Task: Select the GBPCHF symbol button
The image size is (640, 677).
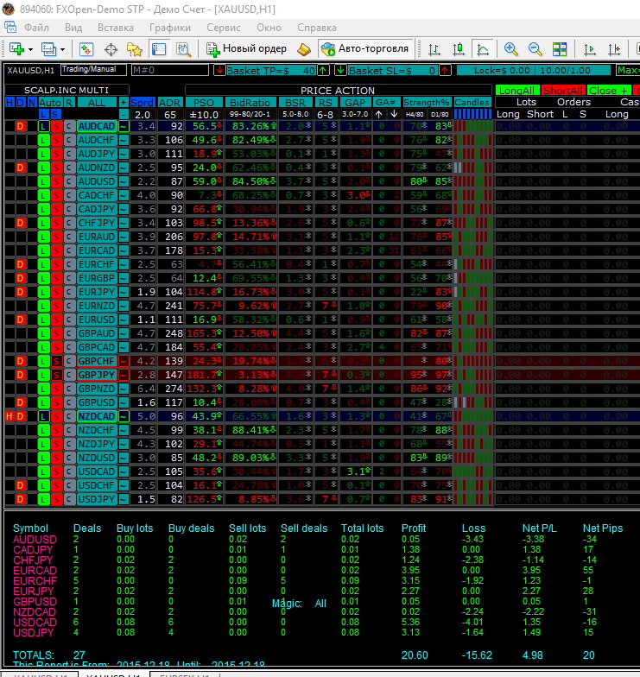Action: pos(97,361)
